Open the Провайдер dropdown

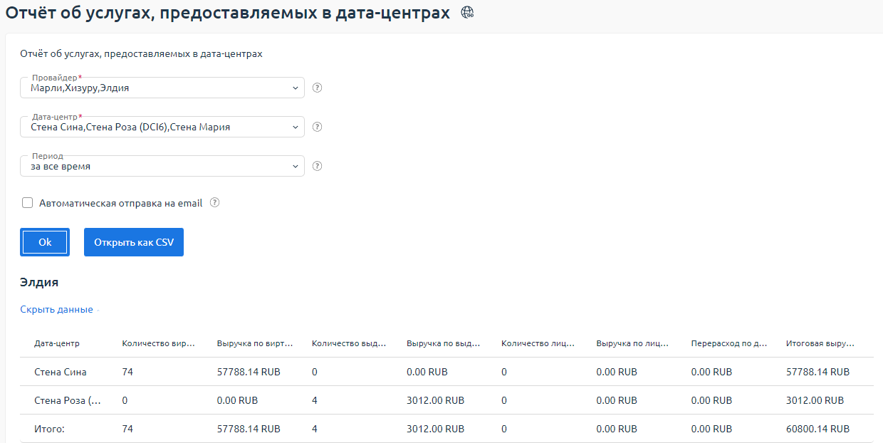162,88
